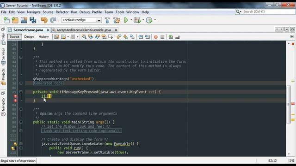The height and width of the screenshot is (166, 296).
Task: Open the Services side panel
Action: click(x=3, y=56)
